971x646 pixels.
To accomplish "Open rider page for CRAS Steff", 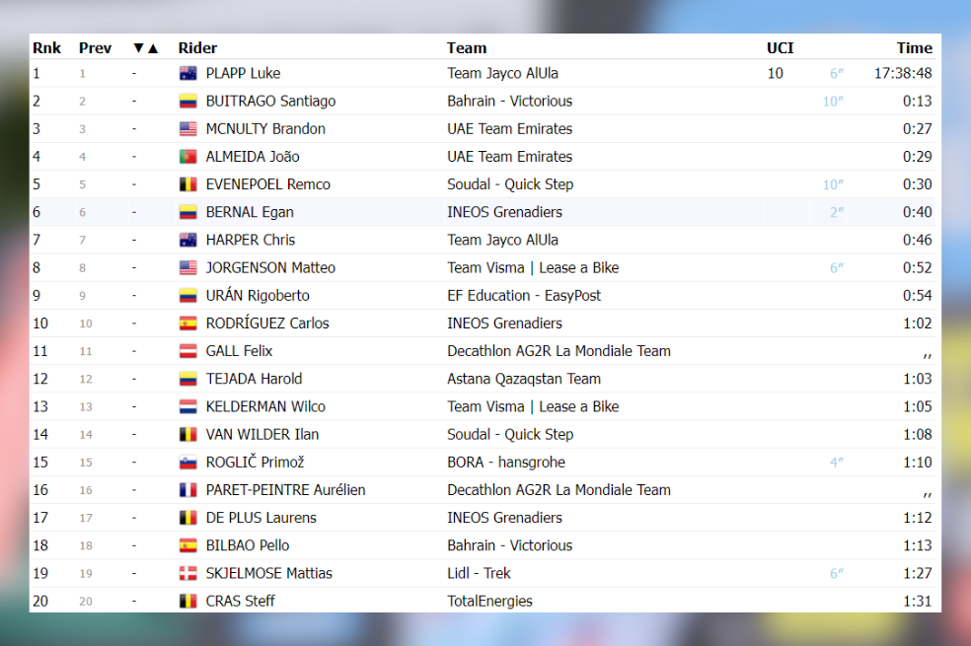I will coord(240,601).
